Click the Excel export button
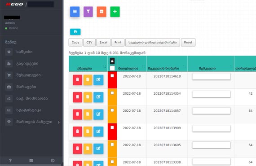256x166 pixels. tap(103, 42)
